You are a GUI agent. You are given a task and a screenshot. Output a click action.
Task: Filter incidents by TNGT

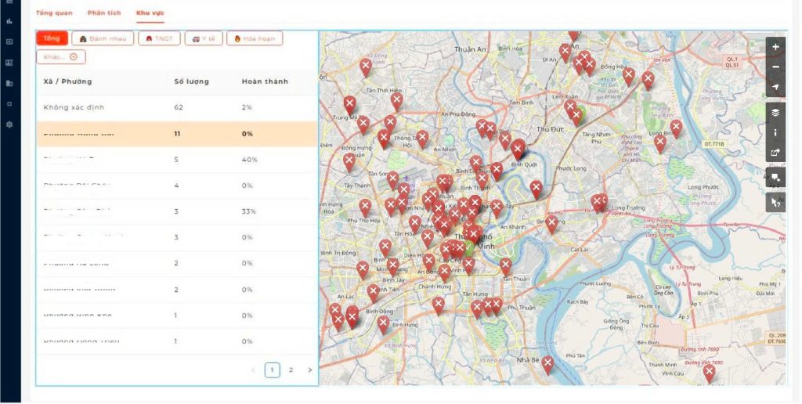tap(159, 38)
